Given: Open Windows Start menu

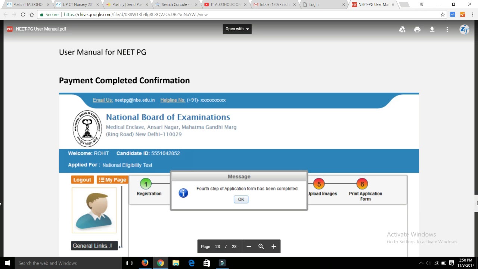Looking at the screenshot, I should pos(7,263).
